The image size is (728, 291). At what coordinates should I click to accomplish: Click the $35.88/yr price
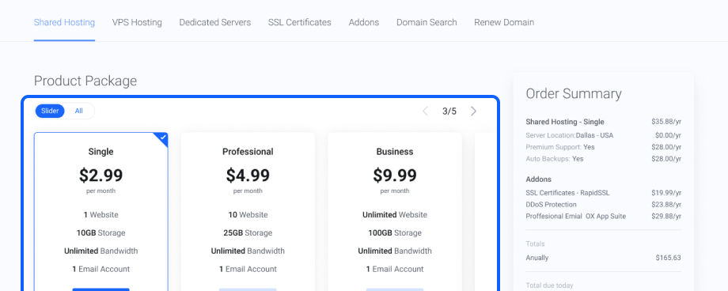pyautogui.click(x=666, y=122)
